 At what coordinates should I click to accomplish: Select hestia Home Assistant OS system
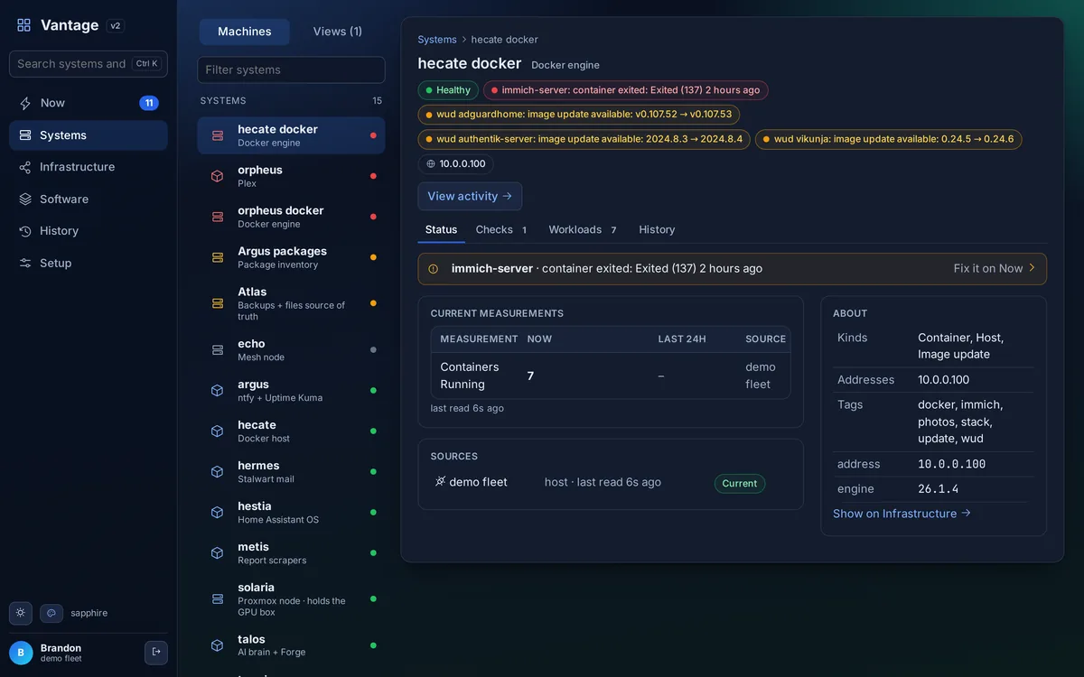click(x=291, y=513)
